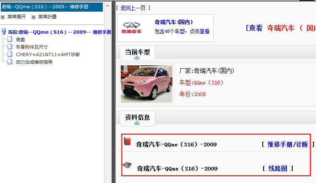Click 包含48个车型，点击查看 link
316x183 pixels.
182,32
